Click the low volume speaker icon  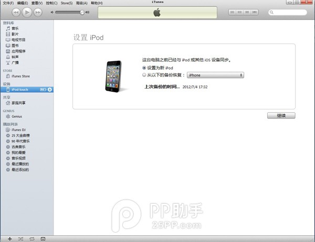pyautogui.click(x=52, y=12)
